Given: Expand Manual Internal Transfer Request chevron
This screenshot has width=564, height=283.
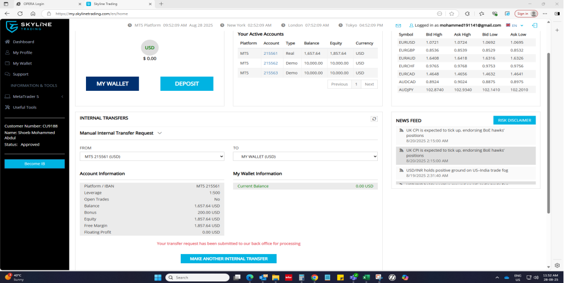Looking at the screenshot, I should [160, 133].
